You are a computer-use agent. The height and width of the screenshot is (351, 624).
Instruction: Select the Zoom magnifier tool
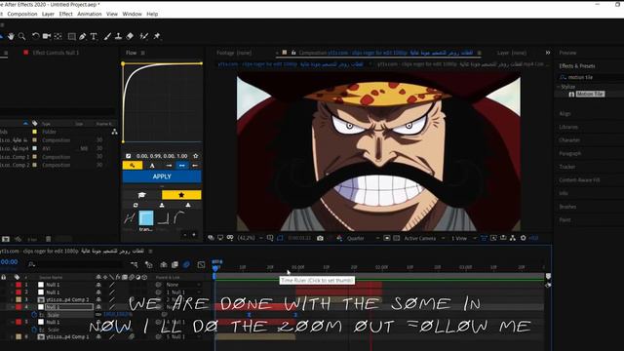pyautogui.click(x=21, y=36)
